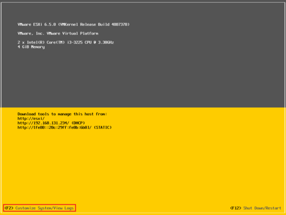Select Customize System/View Logs text
Screen dimensions: 286x215
45,208
